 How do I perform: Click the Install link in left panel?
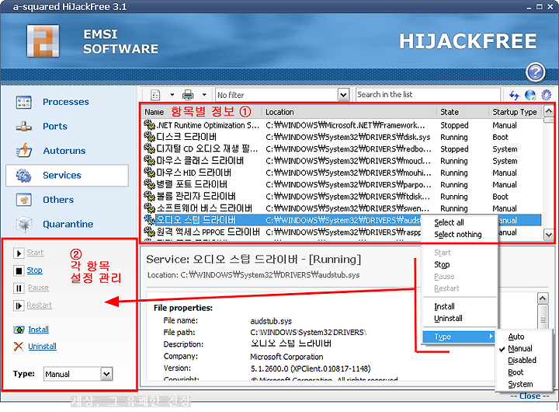(39, 329)
